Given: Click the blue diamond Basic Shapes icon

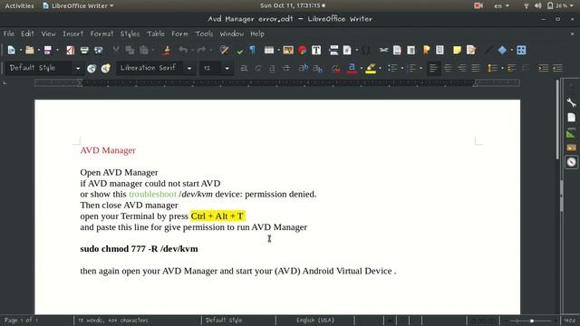Looking at the screenshot, I should [502, 50].
